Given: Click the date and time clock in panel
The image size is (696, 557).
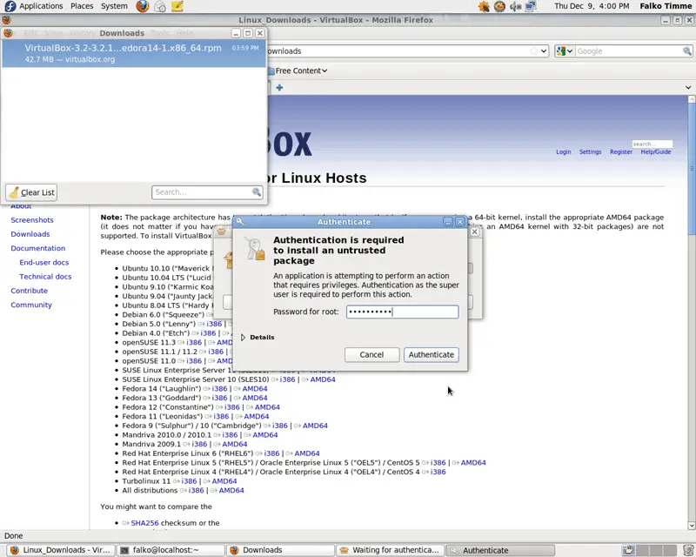Looking at the screenshot, I should (x=592, y=6).
